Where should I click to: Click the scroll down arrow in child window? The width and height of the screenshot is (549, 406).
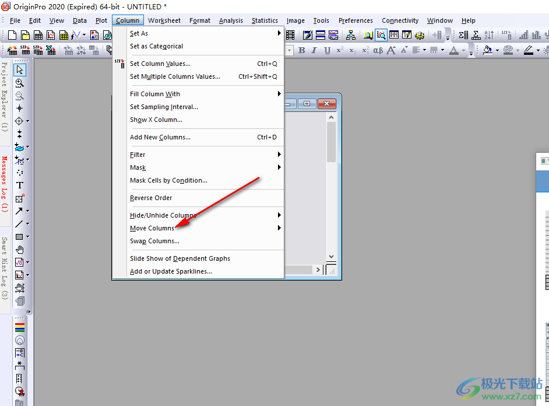pos(331,257)
